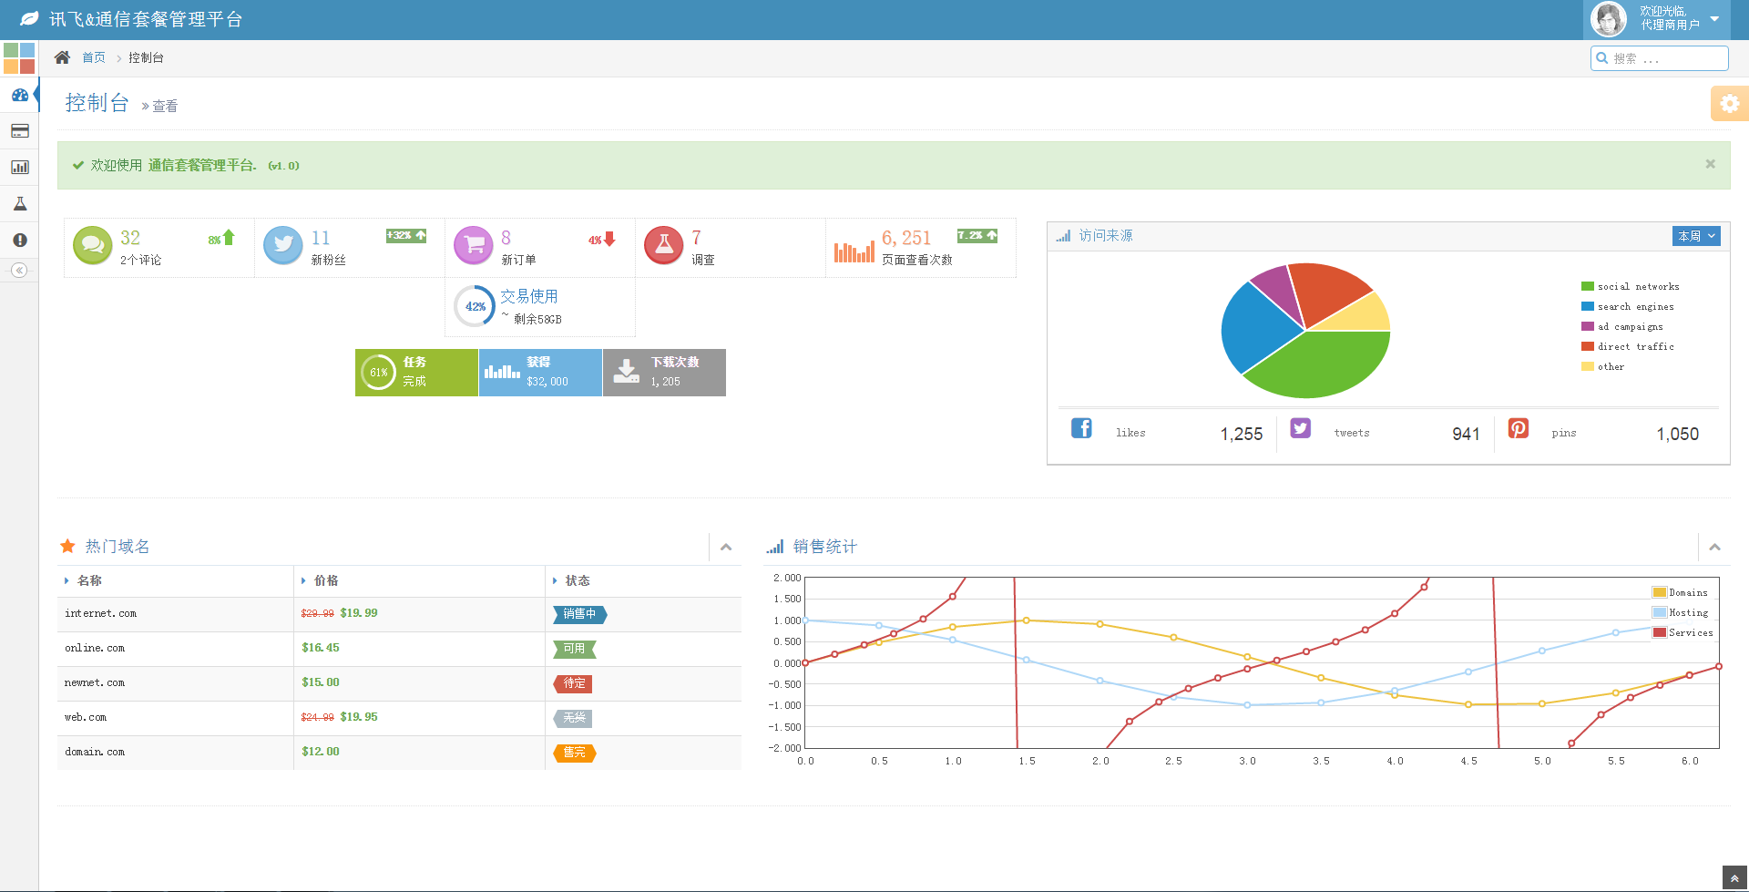Click the 61% task progress circle
Viewport: 1749px width, 892px height.
click(x=378, y=373)
